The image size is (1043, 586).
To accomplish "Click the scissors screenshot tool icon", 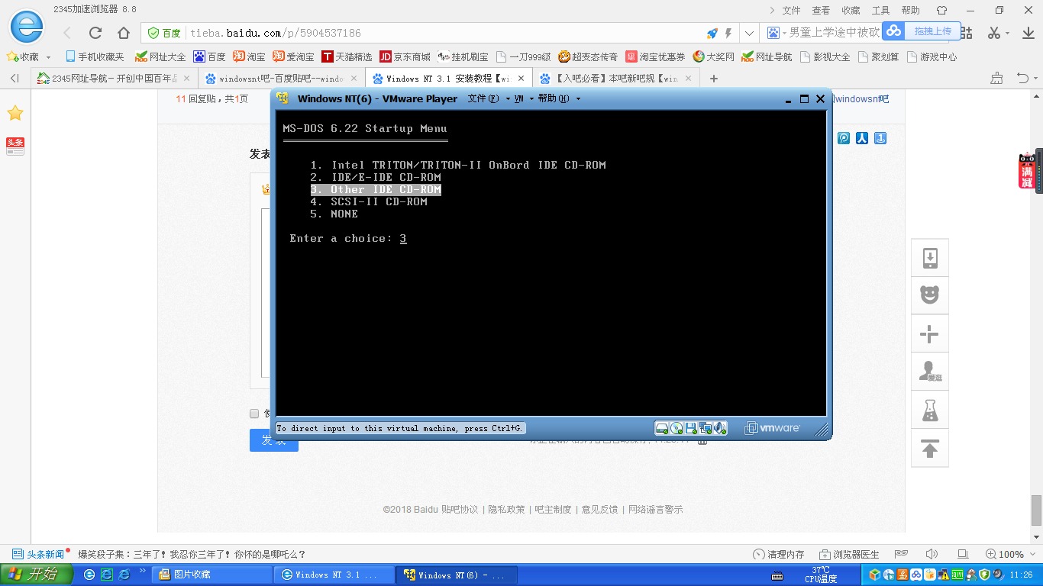I will point(993,33).
